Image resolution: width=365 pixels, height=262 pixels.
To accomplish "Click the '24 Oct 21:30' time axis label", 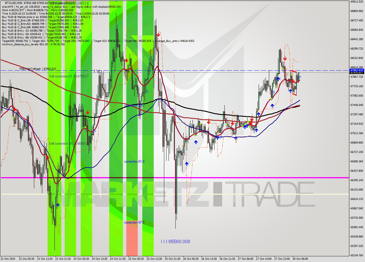I will pyautogui.click(x=117, y=259).
